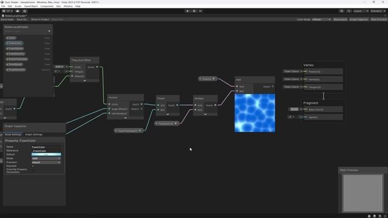
Task: Toggle the Graph Inspector panel visibility
Action: [x=359, y=19]
